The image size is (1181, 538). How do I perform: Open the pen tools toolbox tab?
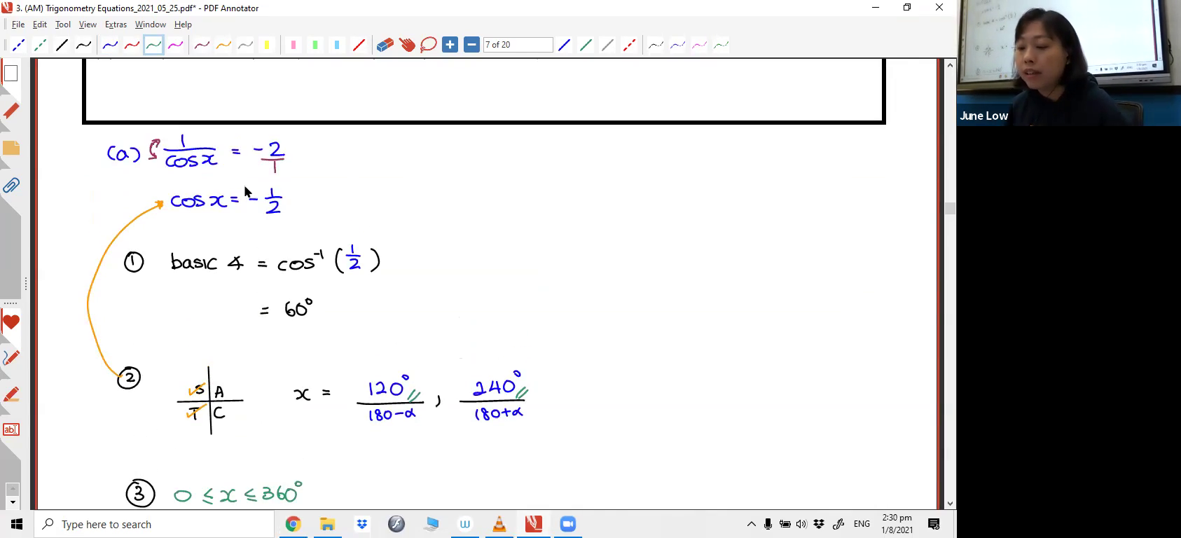[11, 359]
